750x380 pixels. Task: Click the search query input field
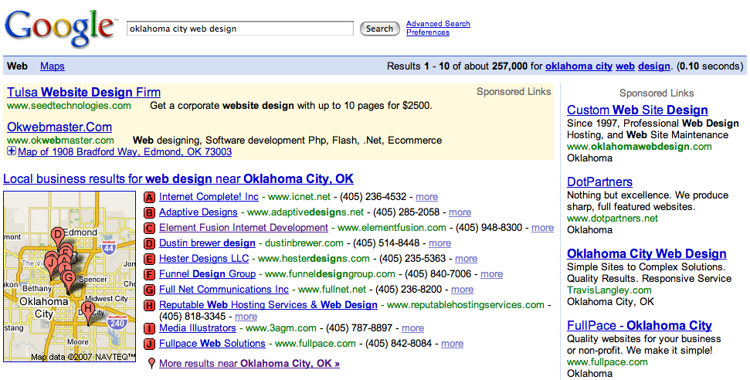[240, 29]
